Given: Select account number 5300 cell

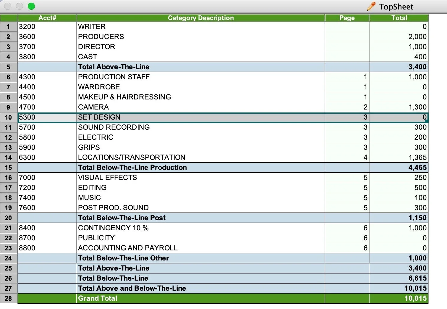Looking at the screenshot, I should pyautogui.click(x=47, y=117).
